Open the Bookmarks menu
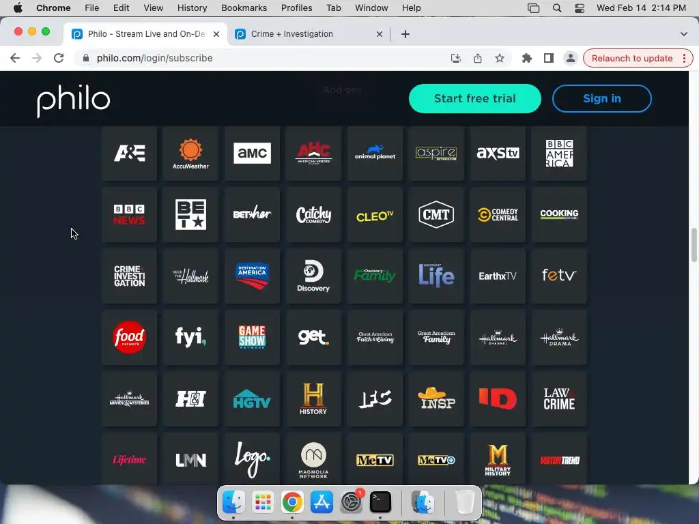Image resolution: width=699 pixels, height=524 pixels. tap(244, 8)
